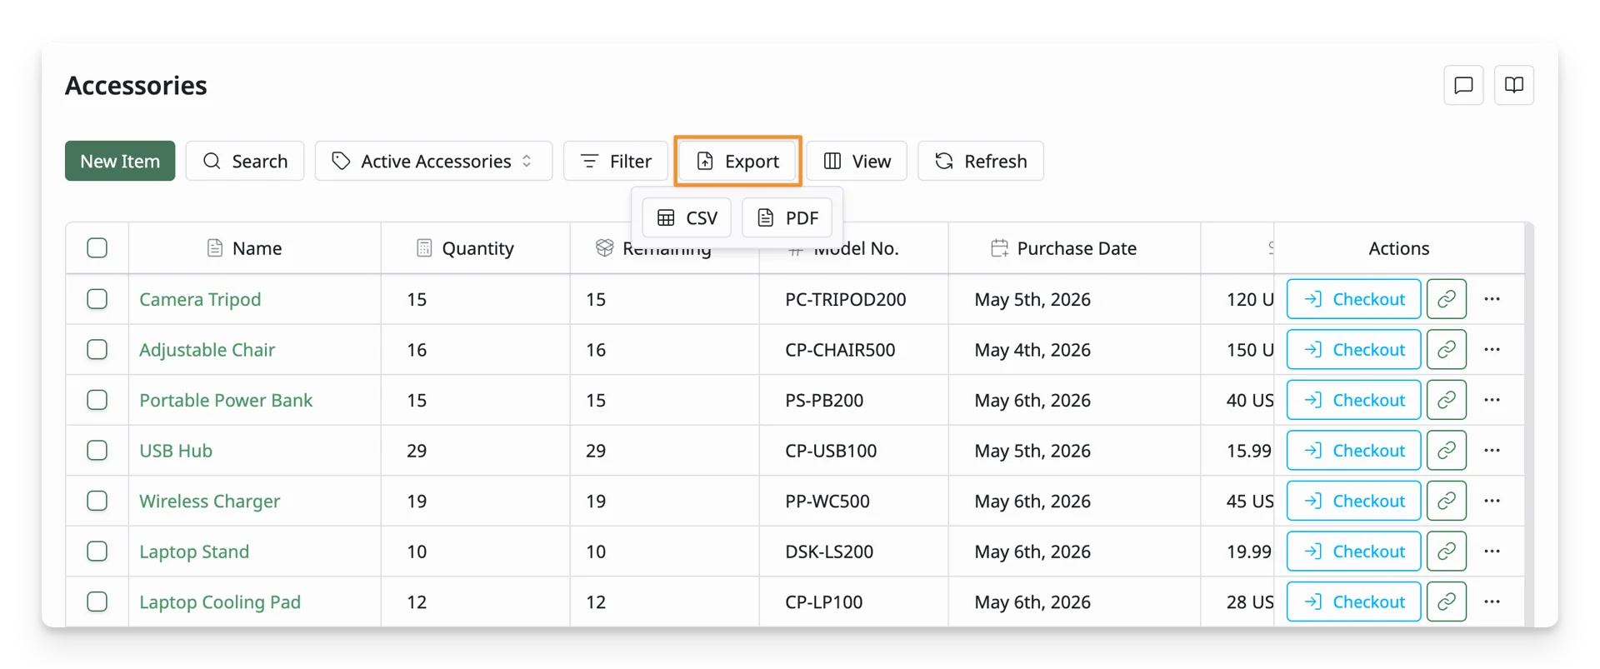Copy link for Camera Tripod
The height and width of the screenshot is (669, 1600).
(x=1447, y=299)
